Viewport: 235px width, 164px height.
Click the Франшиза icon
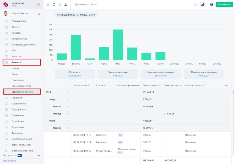6,133
